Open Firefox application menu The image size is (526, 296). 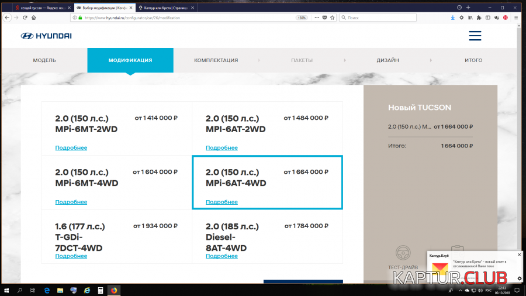click(516, 18)
